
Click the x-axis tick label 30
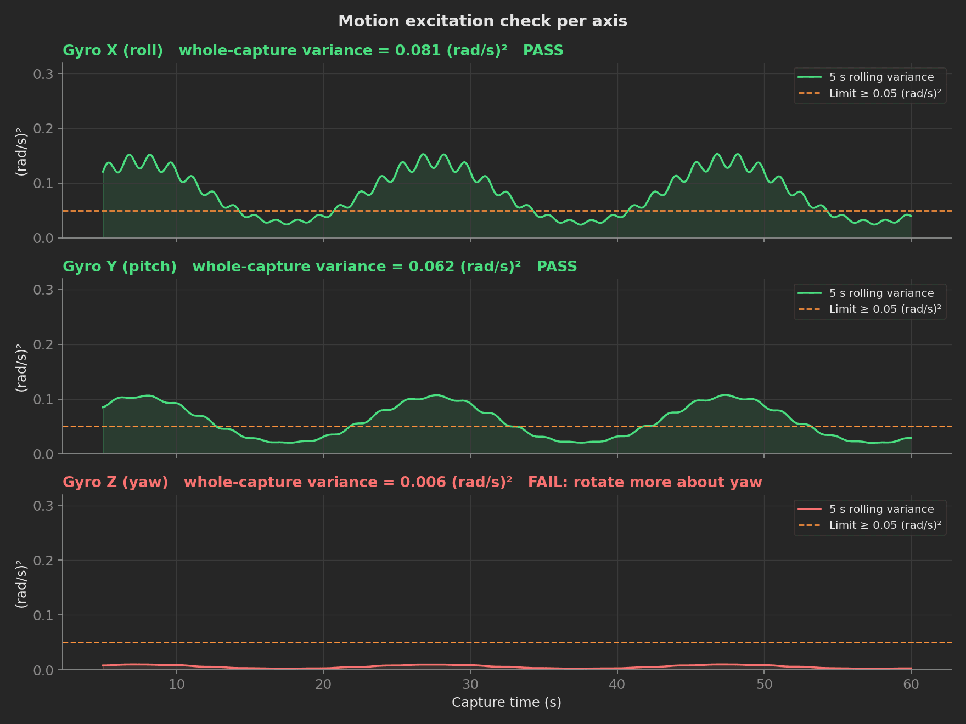click(x=470, y=684)
